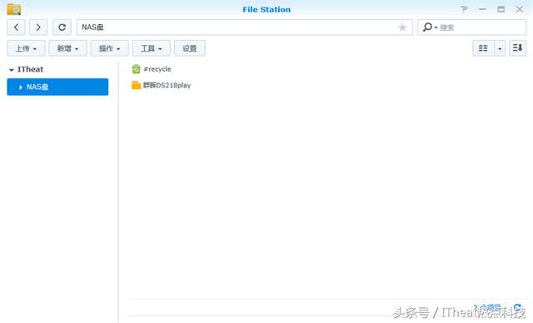The height and width of the screenshot is (323, 533).
Task: Open the 新增 create dropdown
Action: (x=67, y=48)
